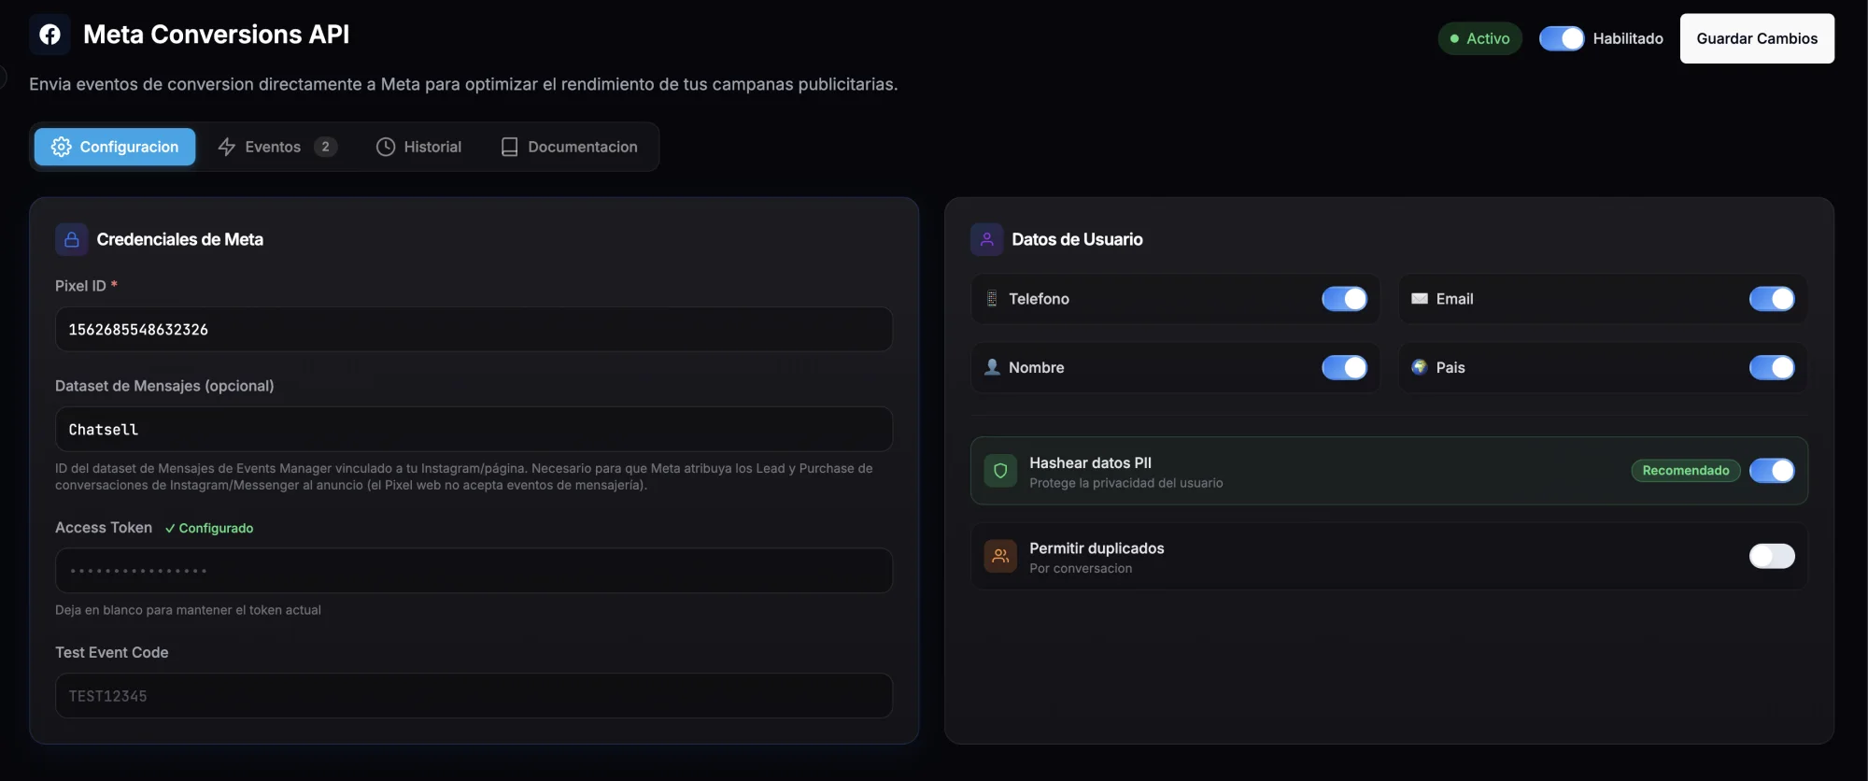Viewport: 1868px width, 781px height.
Task: Click the Recomendado badge
Action: 1686,471
